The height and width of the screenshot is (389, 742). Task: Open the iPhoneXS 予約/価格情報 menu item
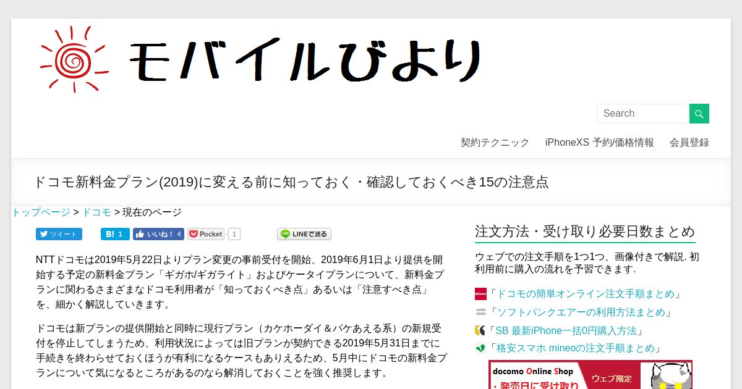coord(599,142)
